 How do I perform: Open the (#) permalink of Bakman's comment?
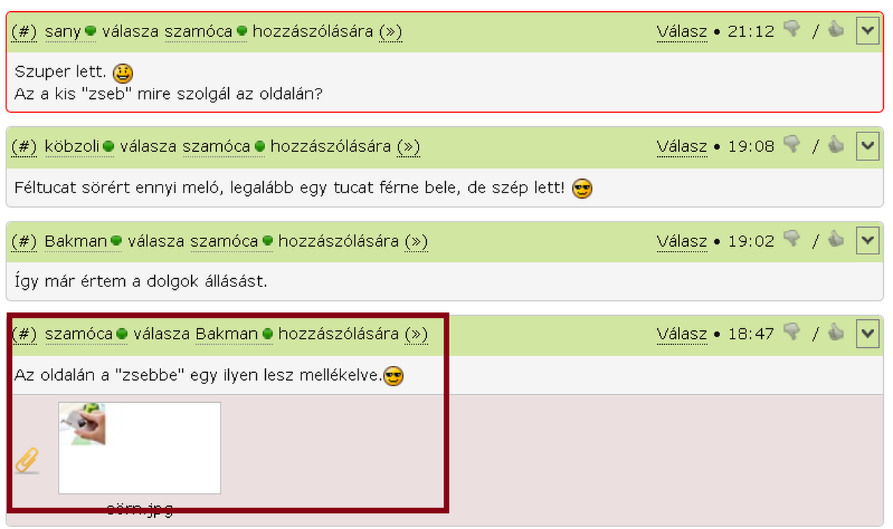24,241
